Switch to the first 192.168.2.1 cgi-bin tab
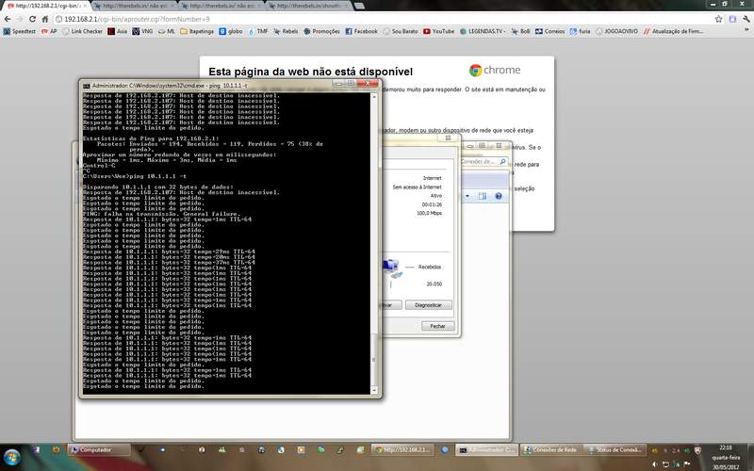 [x=46, y=6]
